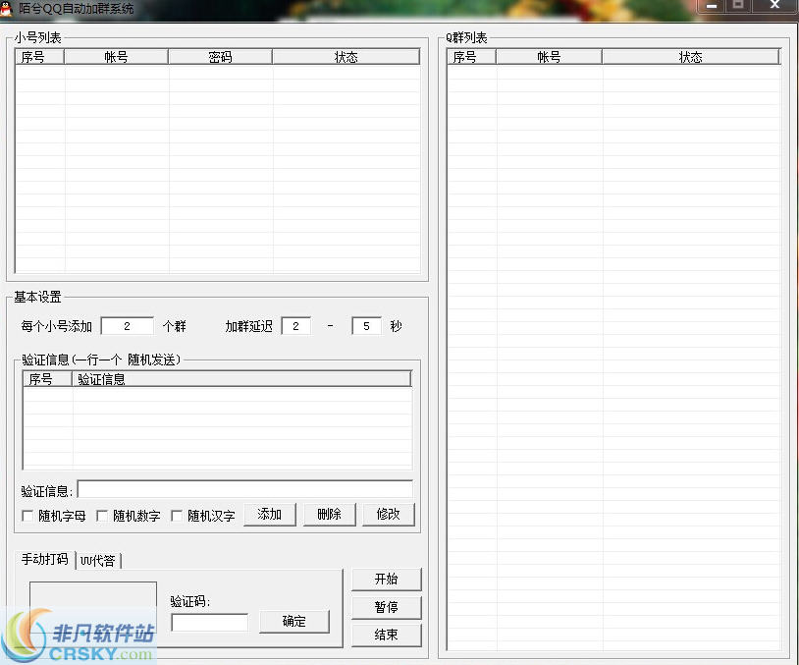Select the group count field showing 2
The image size is (799, 665).
click(x=127, y=325)
